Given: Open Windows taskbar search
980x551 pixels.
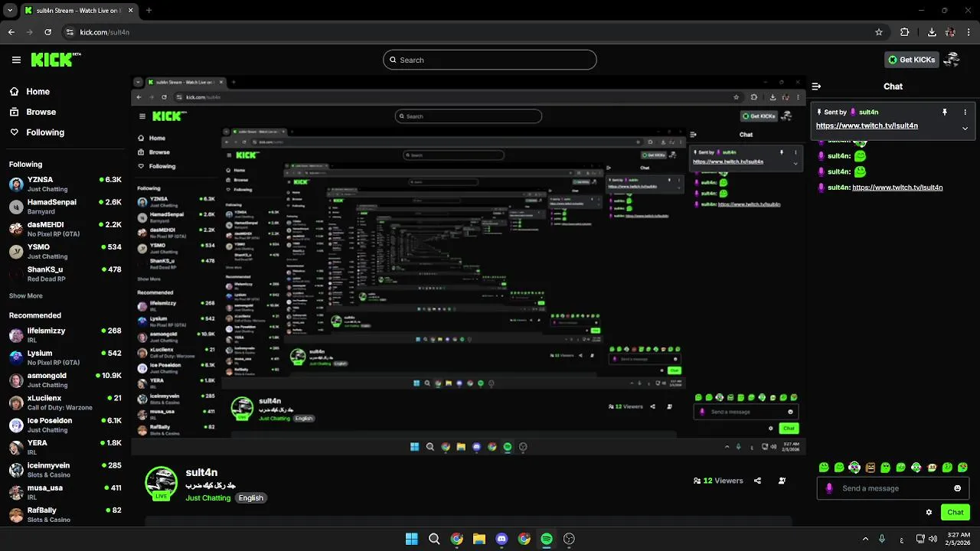Looking at the screenshot, I should (x=434, y=539).
